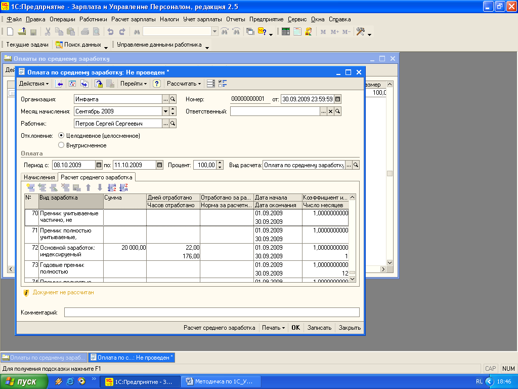Viewport: 518px width, 389px height.
Task: Click the Windows пуск start button
Action: coord(24,381)
